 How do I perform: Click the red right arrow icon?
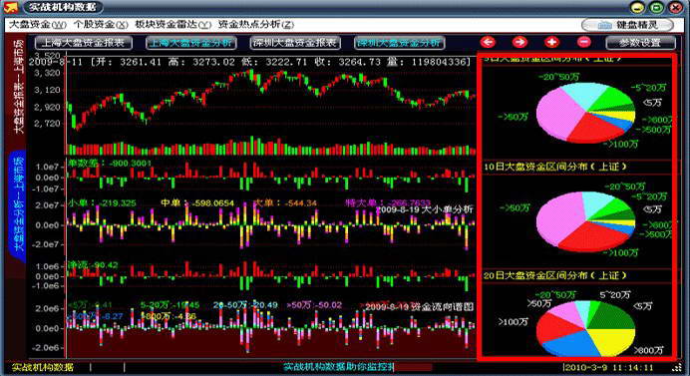coord(519,42)
